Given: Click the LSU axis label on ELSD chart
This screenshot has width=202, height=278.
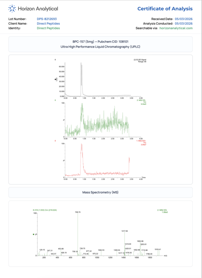Looking at the screenshot, I should pyautogui.click(x=57, y=79).
